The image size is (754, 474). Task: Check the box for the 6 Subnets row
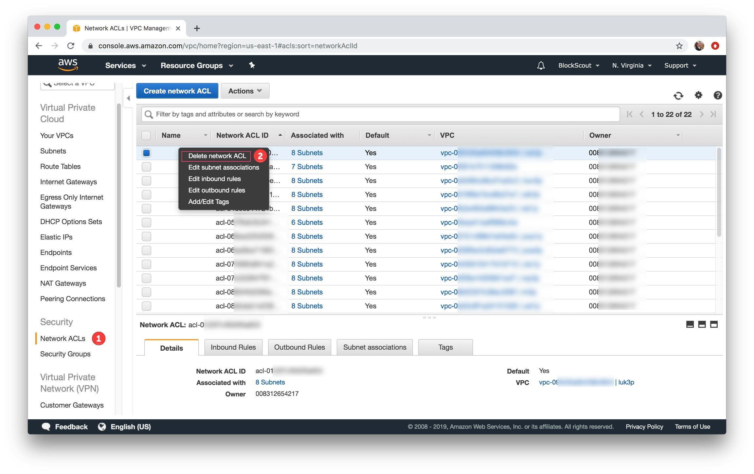point(146,223)
